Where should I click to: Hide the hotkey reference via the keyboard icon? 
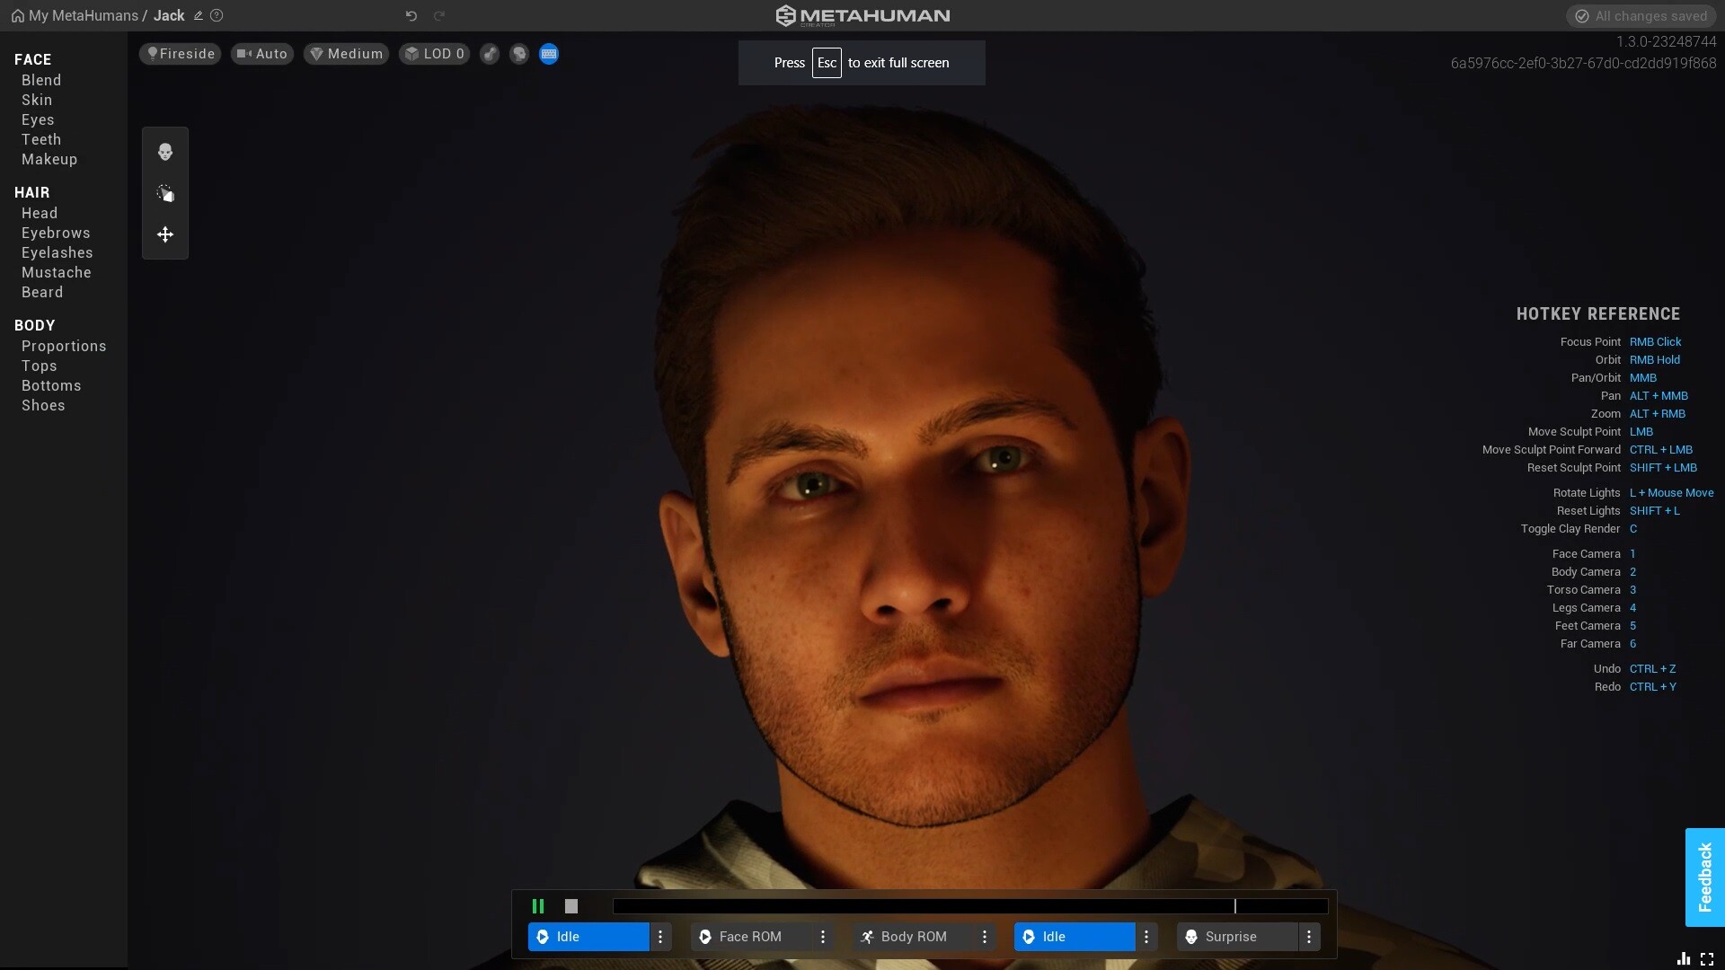548,54
